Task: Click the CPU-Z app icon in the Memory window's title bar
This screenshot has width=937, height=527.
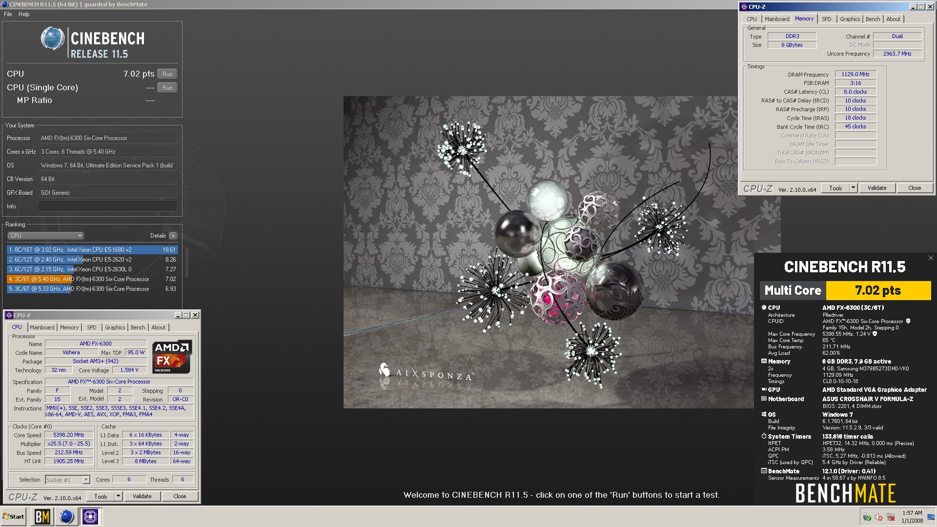Action: click(744, 7)
